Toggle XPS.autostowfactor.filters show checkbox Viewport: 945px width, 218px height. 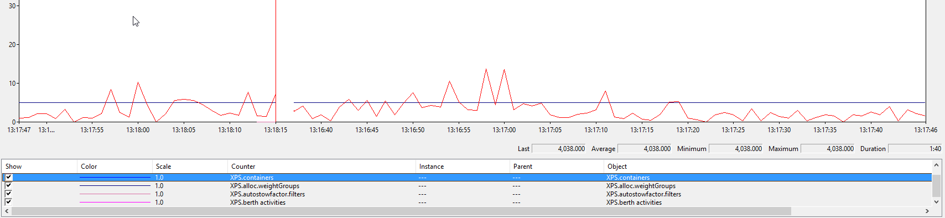8,194
